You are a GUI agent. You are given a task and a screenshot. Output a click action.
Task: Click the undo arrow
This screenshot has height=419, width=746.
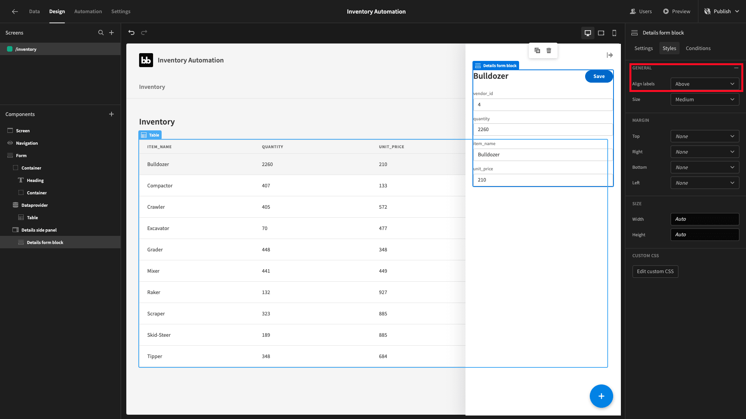131,33
